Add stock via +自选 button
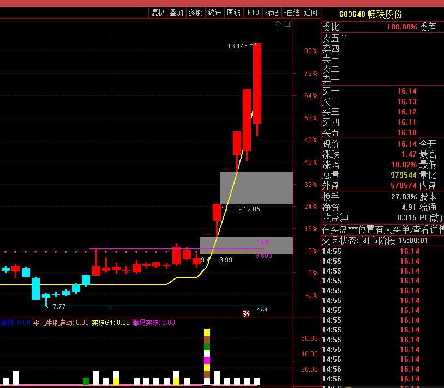 pos(291,13)
